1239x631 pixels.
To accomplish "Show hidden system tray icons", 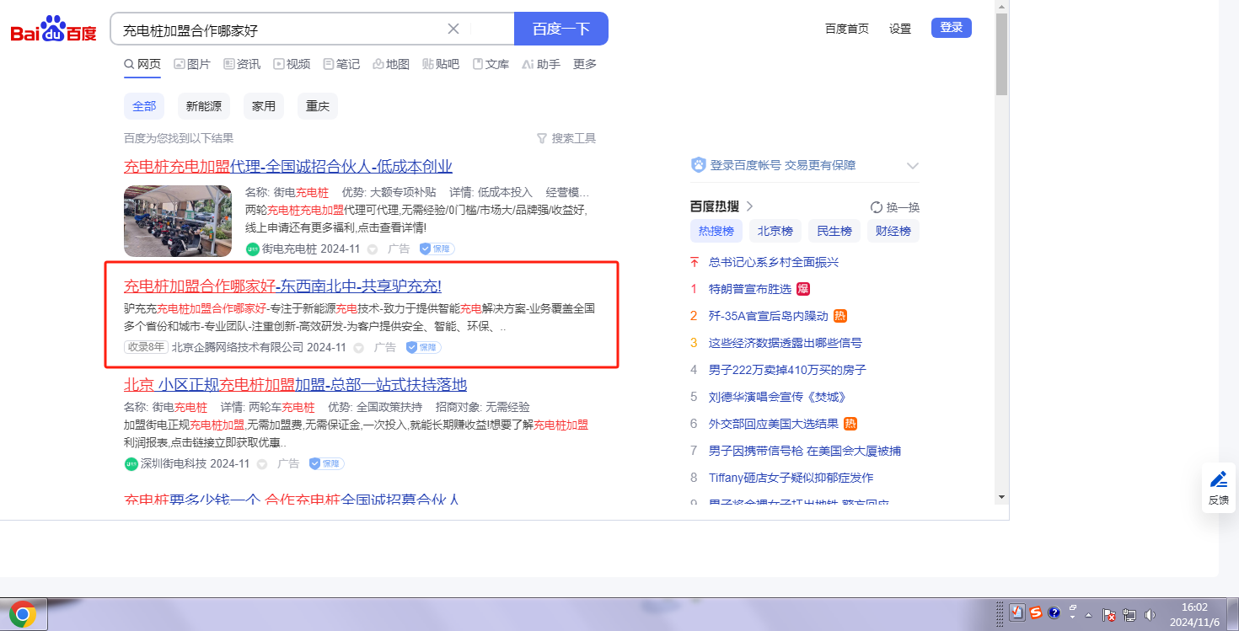I will [1088, 614].
